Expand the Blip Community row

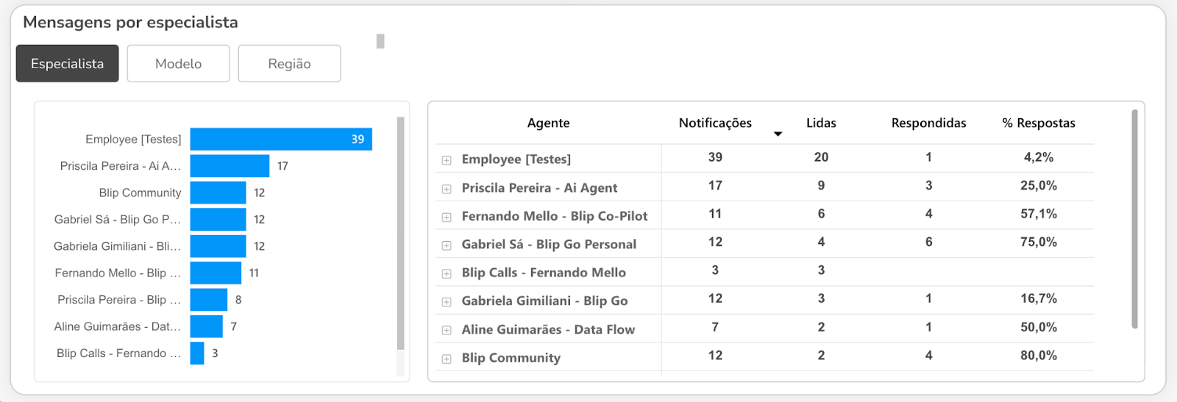447,359
